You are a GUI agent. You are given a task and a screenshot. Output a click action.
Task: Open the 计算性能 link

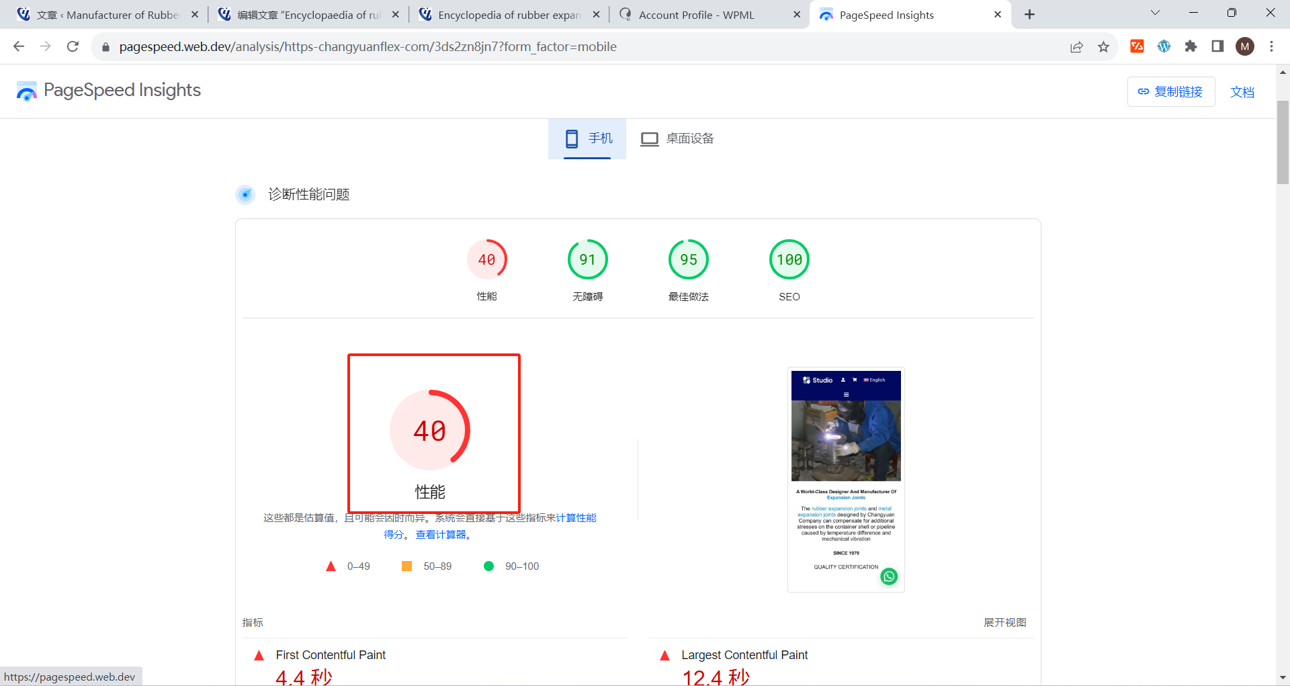click(576, 518)
